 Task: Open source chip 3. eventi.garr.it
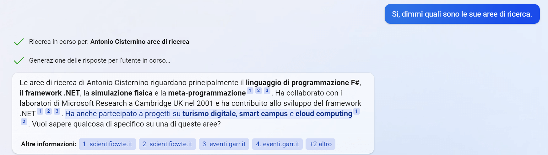224,144
